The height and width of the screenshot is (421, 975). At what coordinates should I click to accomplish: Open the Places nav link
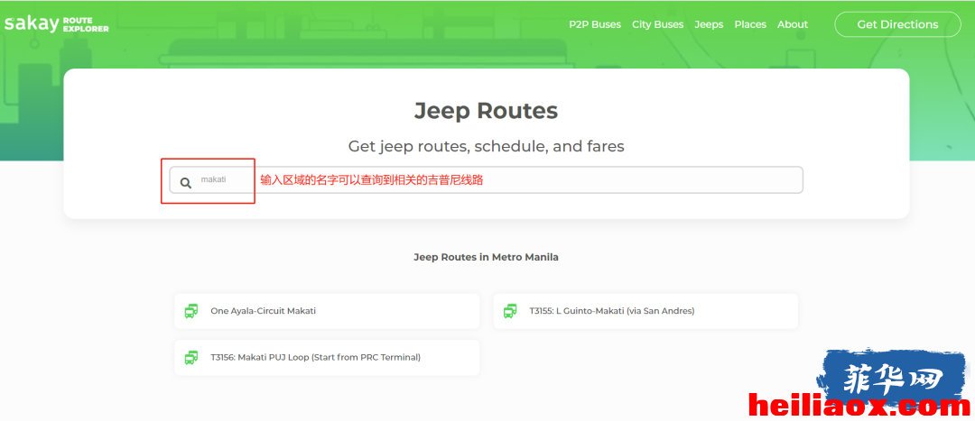(750, 25)
